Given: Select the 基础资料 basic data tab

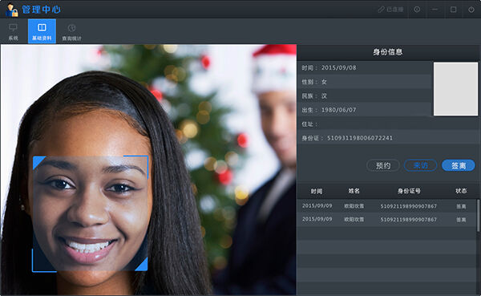Looking at the screenshot, I should [42, 31].
